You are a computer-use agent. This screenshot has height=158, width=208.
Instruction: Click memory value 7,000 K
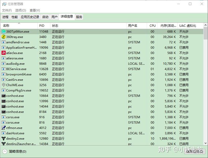click(x=170, y=128)
